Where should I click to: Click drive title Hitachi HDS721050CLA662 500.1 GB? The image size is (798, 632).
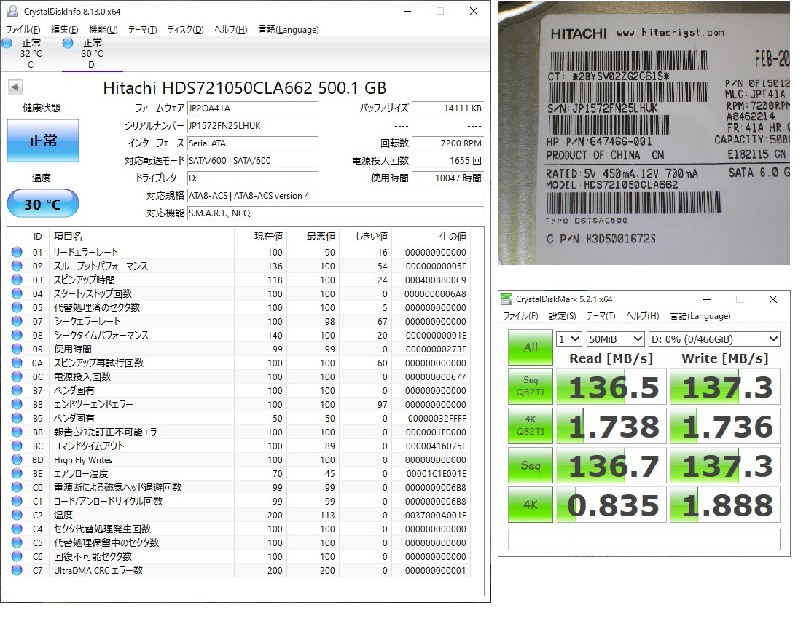(x=245, y=88)
